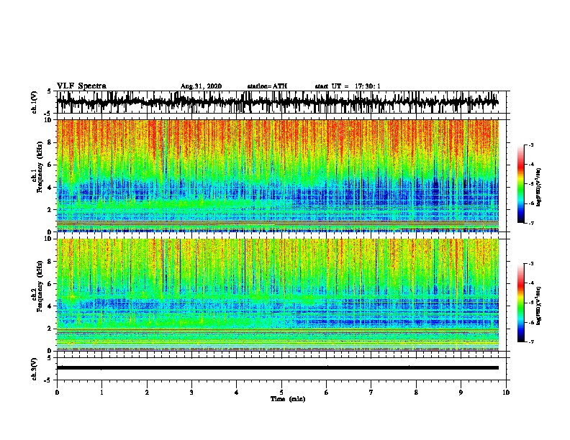Click the "8" kHz tick of ch.1 spectrogram

[x=51, y=142]
